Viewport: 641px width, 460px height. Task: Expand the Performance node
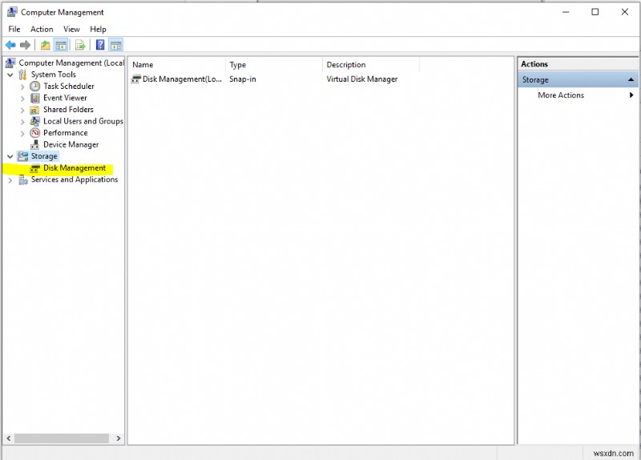point(22,133)
